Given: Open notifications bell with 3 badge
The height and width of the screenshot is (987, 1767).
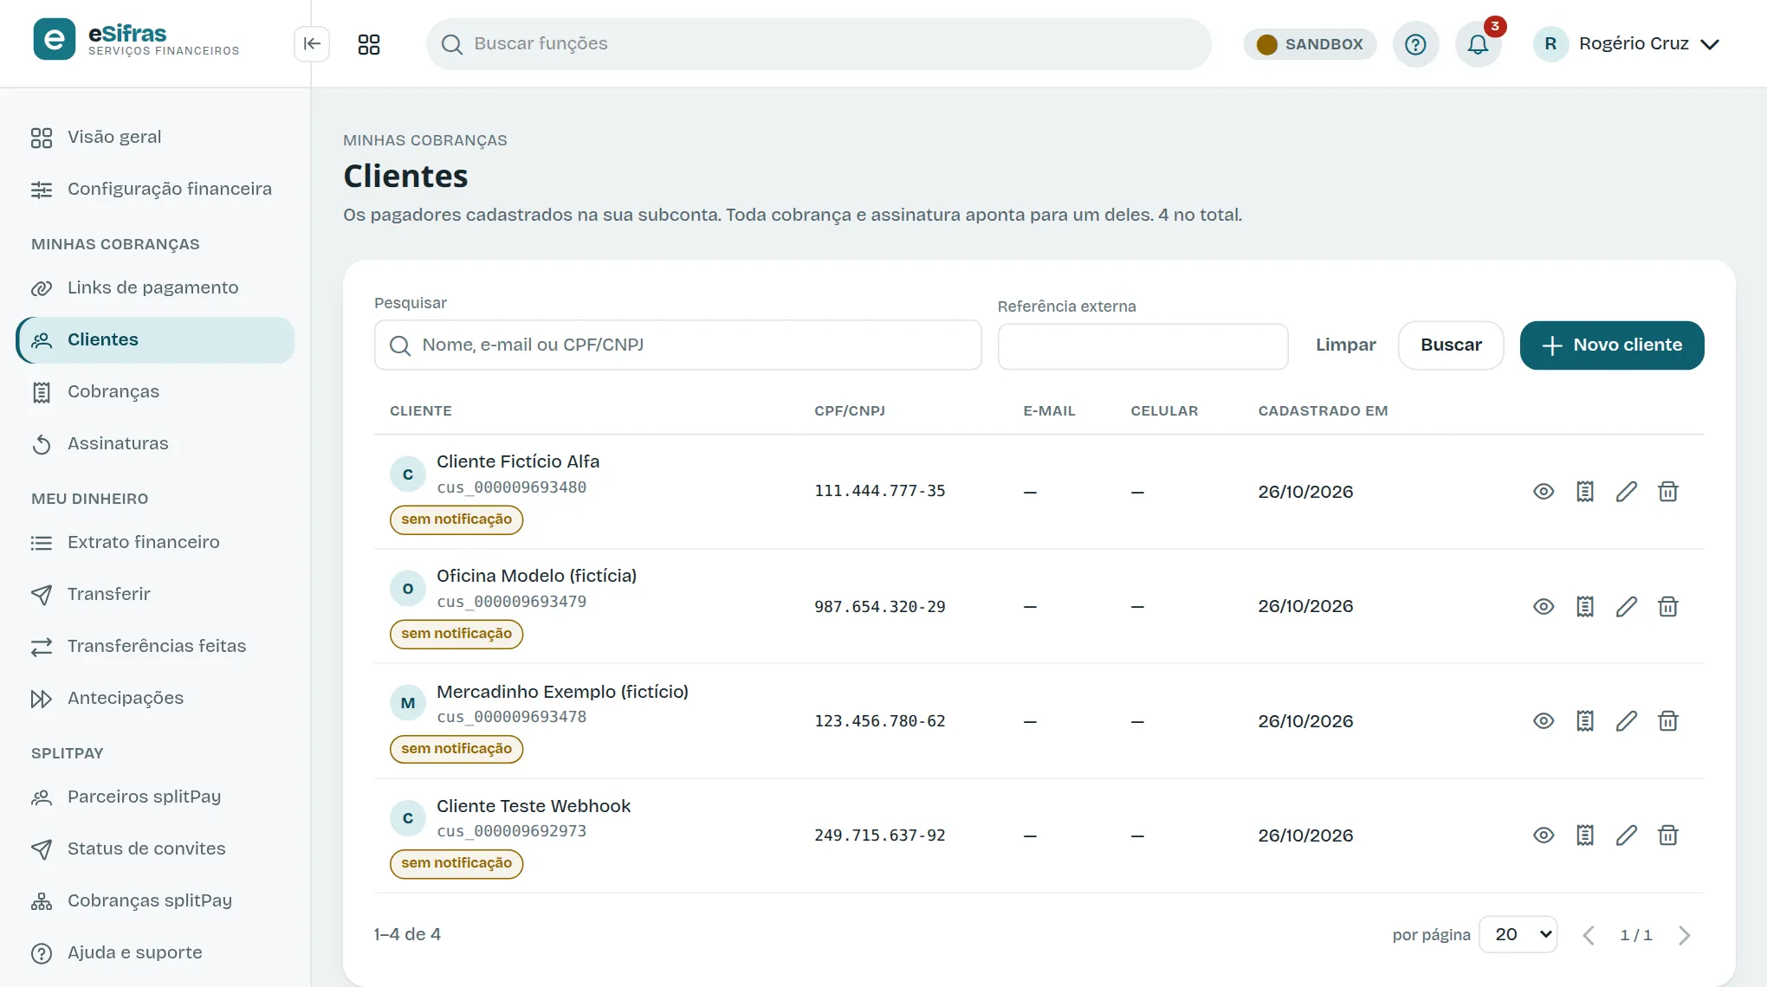Looking at the screenshot, I should pyautogui.click(x=1479, y=44).
